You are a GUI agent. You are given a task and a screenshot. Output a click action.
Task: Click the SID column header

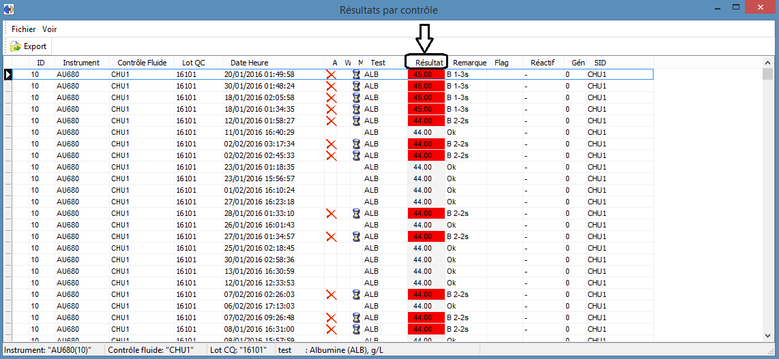tap(600, 63)
